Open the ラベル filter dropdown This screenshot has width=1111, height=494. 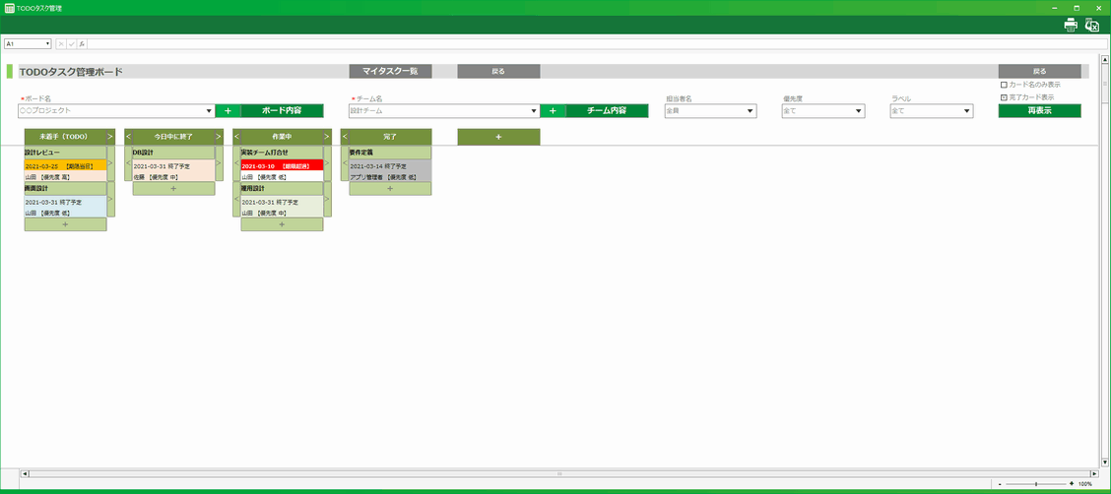[x=967, y=111]
